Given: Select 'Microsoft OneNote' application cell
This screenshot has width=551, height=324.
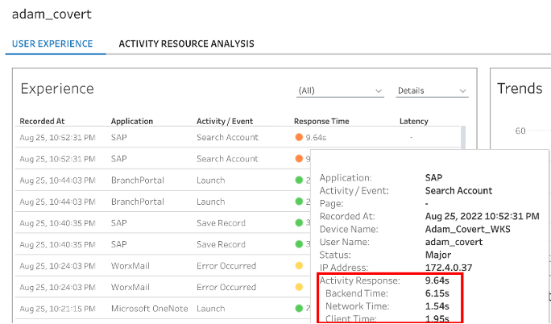Looking at the screenshot, I should coord(149,309).
